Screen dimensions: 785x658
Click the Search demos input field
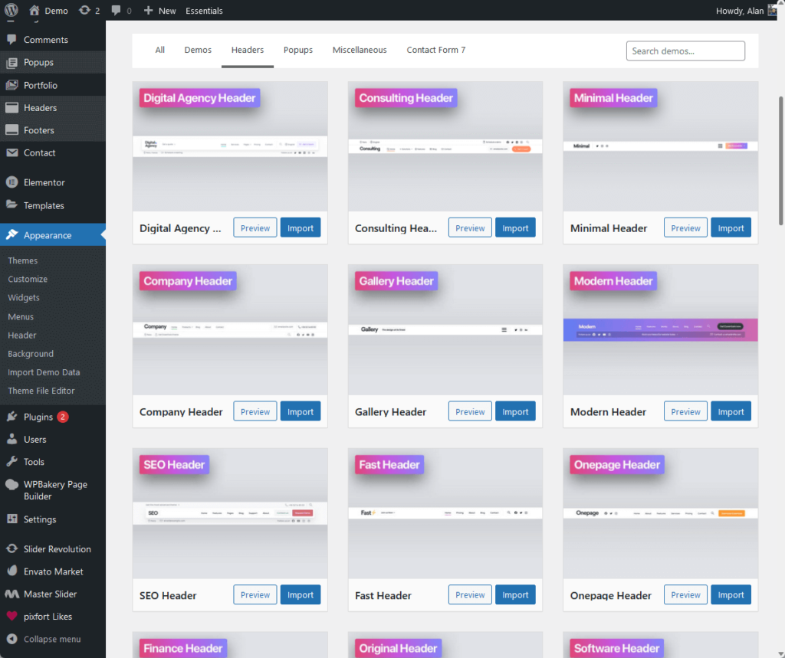point(685,51)
